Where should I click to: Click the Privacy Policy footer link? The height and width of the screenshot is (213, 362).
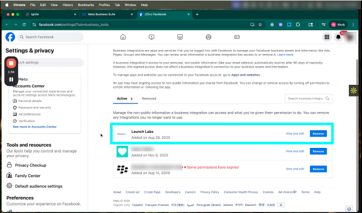pos(210,192)
